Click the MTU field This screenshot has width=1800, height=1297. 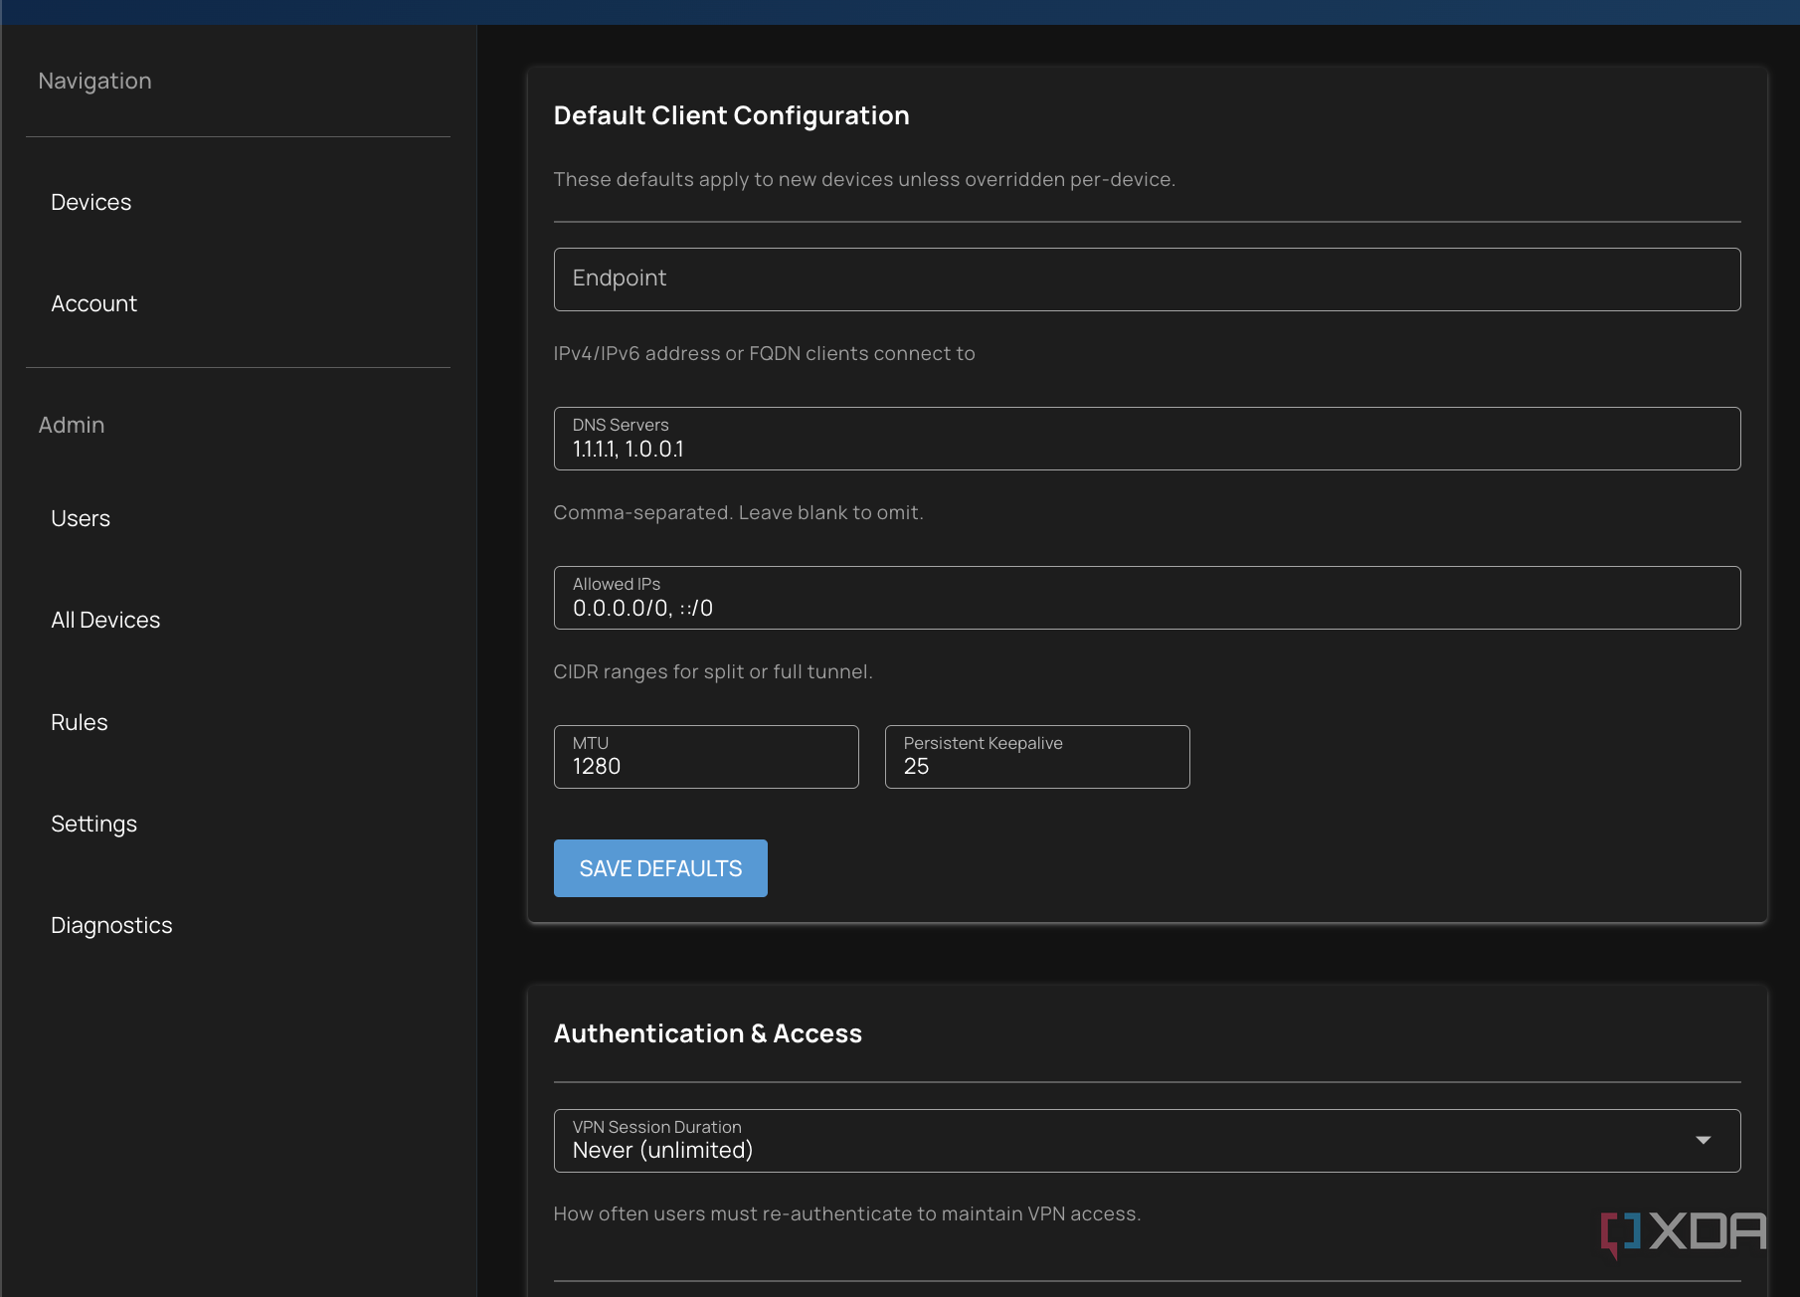coord(706,757)
